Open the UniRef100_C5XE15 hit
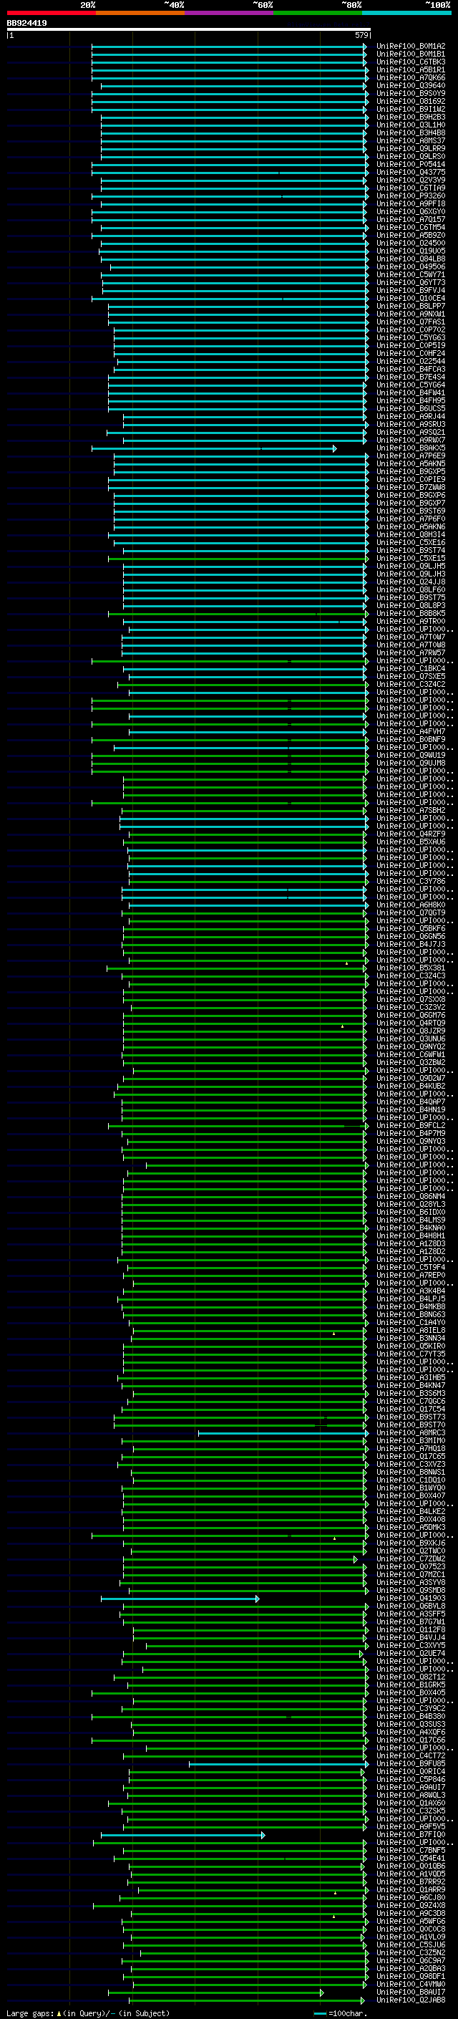458x2019 pixels. [411, 558]
